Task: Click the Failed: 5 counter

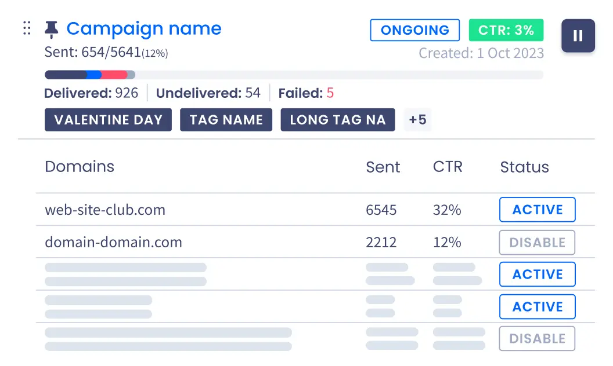Action: coord(305,93)
